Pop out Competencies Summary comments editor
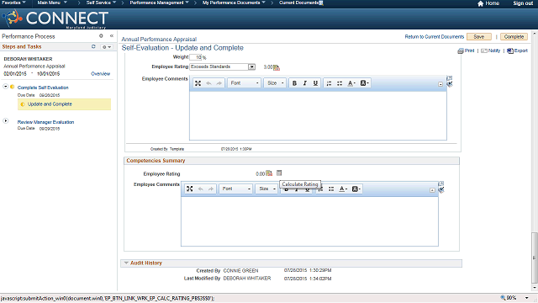Viewport: 538px width, 303px height. [x=441, y=183]
